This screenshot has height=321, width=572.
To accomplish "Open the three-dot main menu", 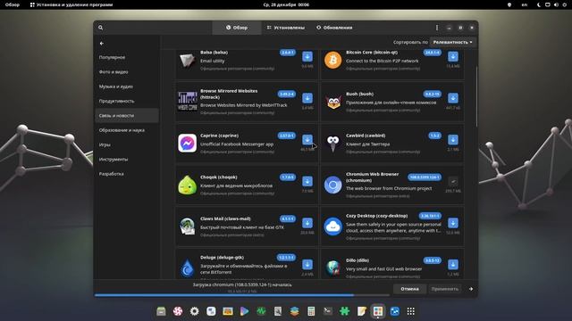I will [437, 28].
